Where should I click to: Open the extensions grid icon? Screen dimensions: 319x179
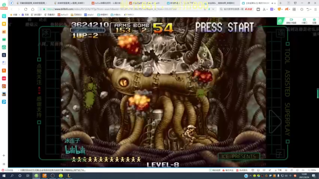294,9
